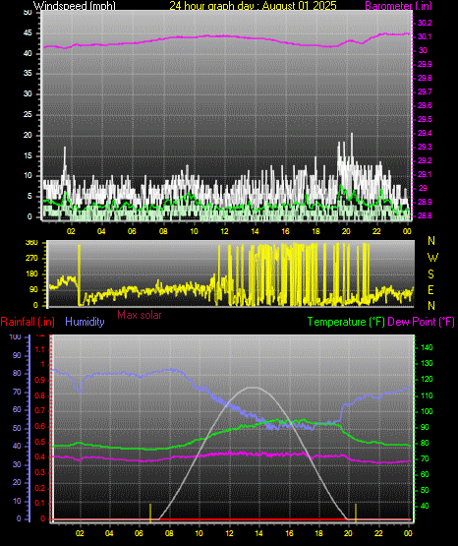Click the 360 value on wind direction axis
The image size is (458, 546).
[x=31, y=243]
